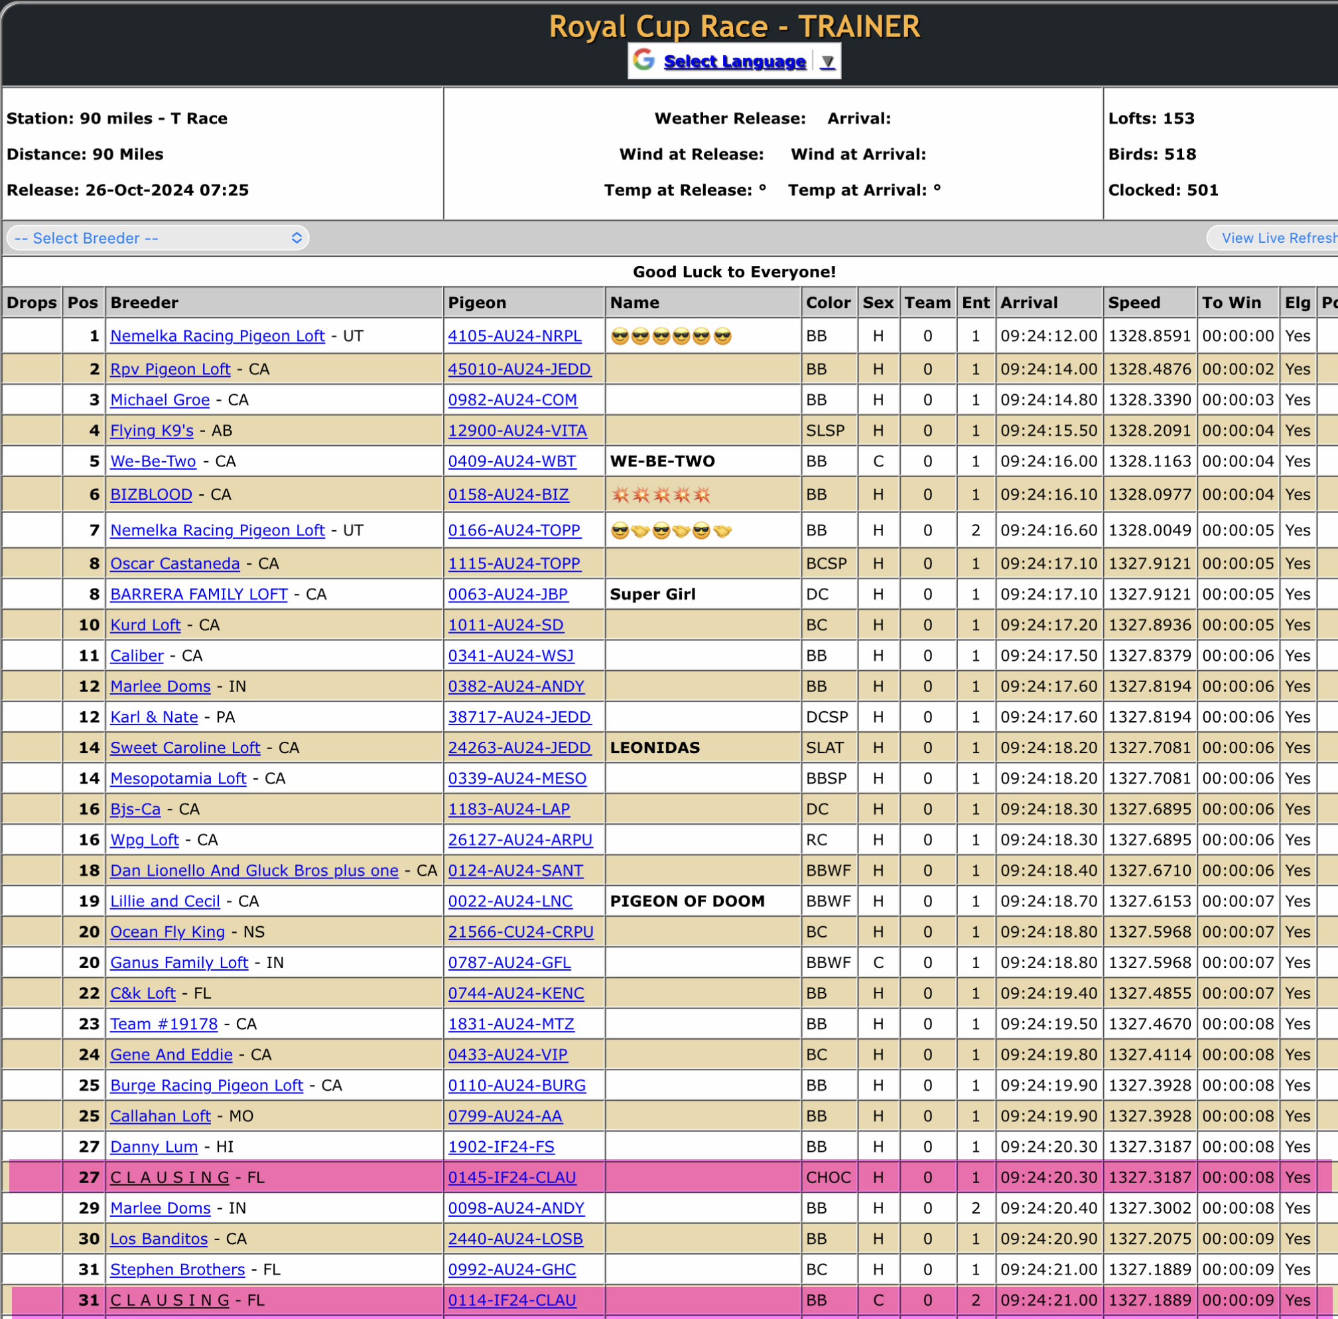Open pigeon 0166-AU24-TOPP link
This screenshot has width=1338, height=1319.
click(x=514, y=531)
